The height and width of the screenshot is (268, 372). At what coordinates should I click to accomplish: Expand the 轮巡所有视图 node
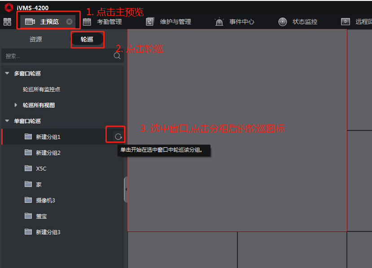tap(16, 105)
